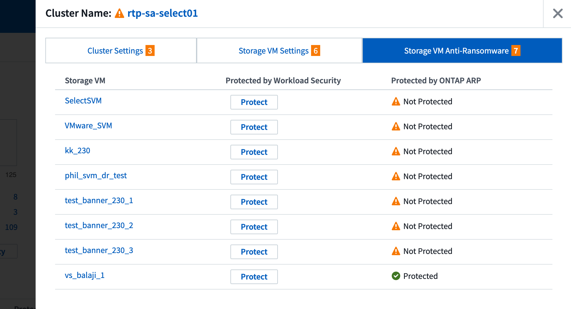Image resolution: width=571 pixels, height=309 pixels.
Task: Click the orange 7 badge on Anti-Ransomware tab
Action: click(516, 50)
